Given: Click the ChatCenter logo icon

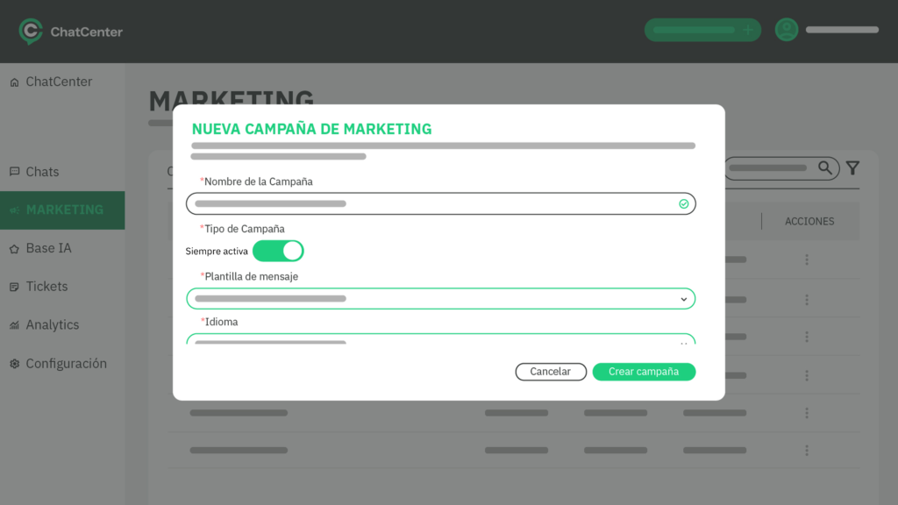Looking at the screenshot, I should [31, 32].
